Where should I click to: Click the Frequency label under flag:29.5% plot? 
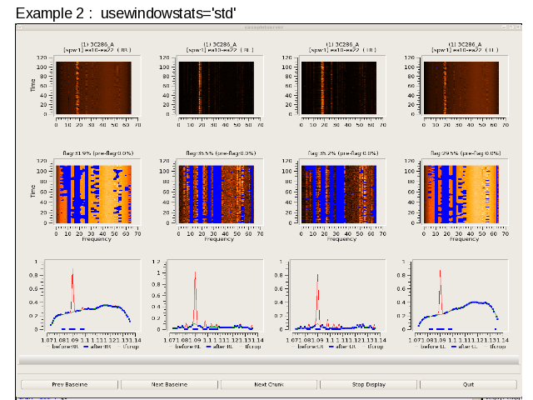[x=465, y=239]
